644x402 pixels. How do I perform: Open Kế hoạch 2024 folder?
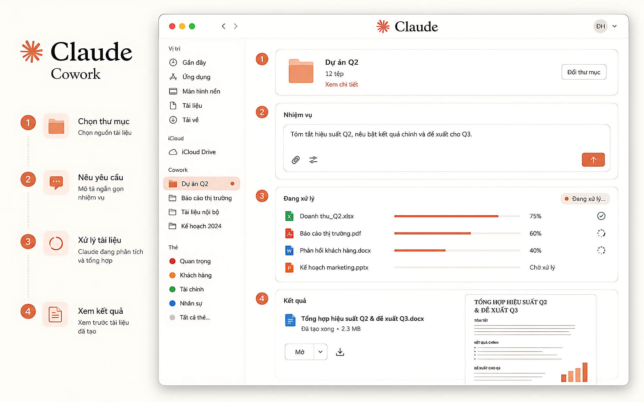pos(201,226)
